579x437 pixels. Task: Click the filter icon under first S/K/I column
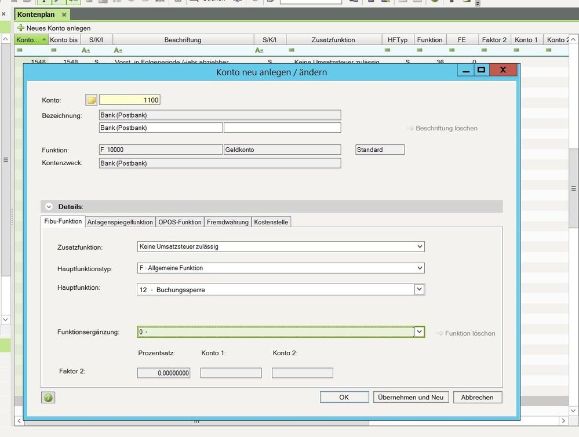point(86,50)
